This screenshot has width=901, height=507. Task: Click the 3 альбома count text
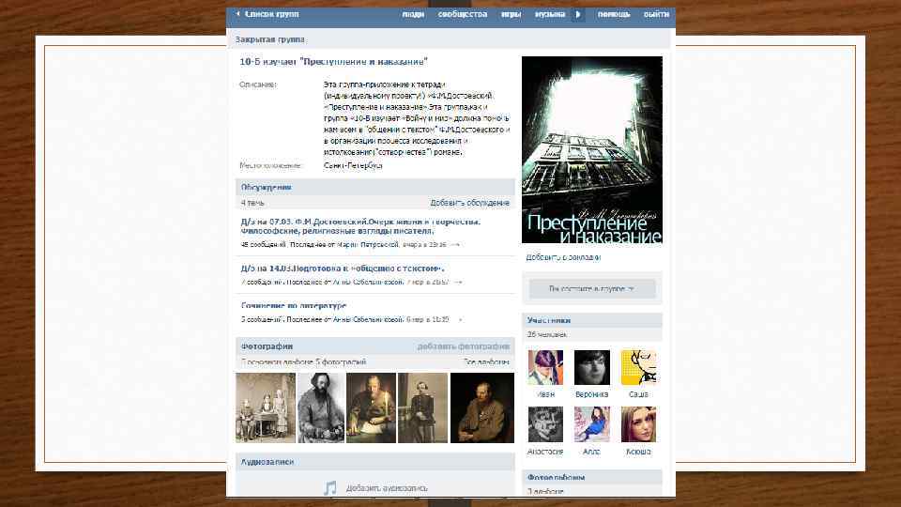click(x=545, y=491)
